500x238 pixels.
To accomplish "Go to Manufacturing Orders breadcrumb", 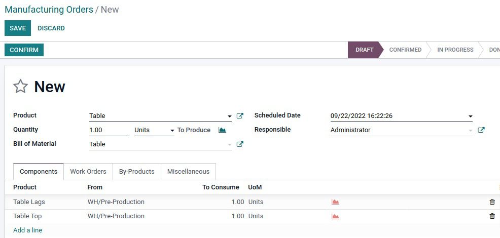I will point(49,10).
